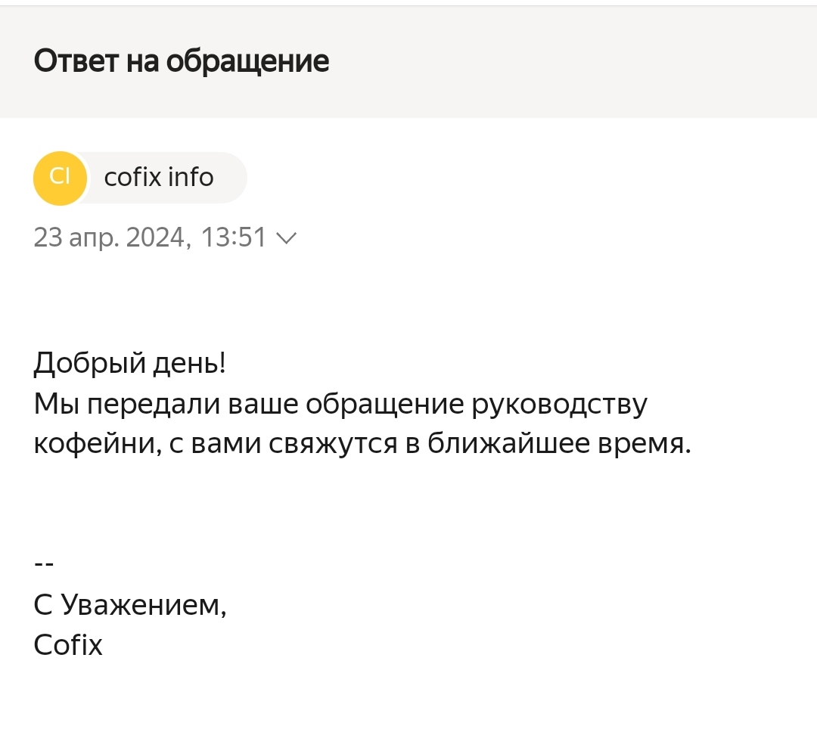Click the word руководству in the message
Screen dimensions: 817x754
coord(560,405)
